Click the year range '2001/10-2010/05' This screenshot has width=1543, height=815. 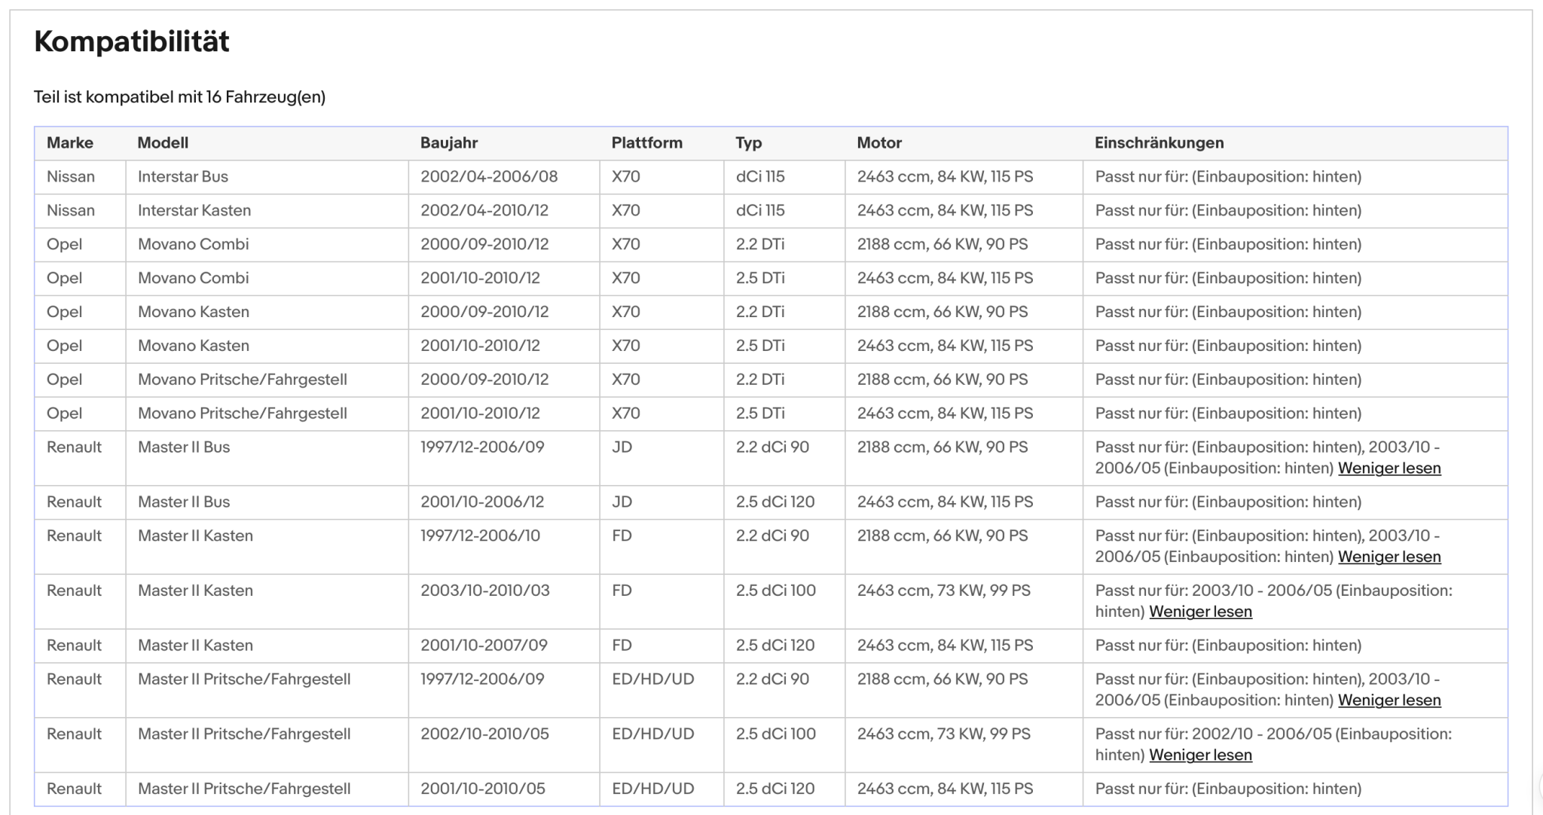pos(483,789)
